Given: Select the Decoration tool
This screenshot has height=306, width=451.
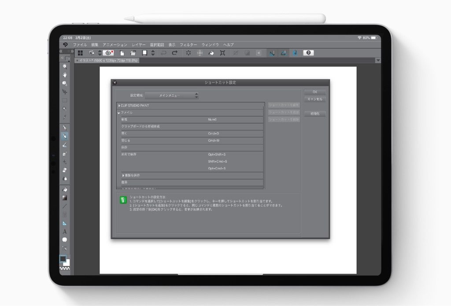Looking at the screenshot, I should point(65,162).
